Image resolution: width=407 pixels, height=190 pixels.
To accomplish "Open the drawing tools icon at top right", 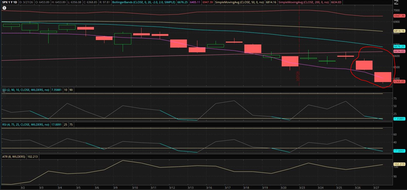I will click(396, 2).
